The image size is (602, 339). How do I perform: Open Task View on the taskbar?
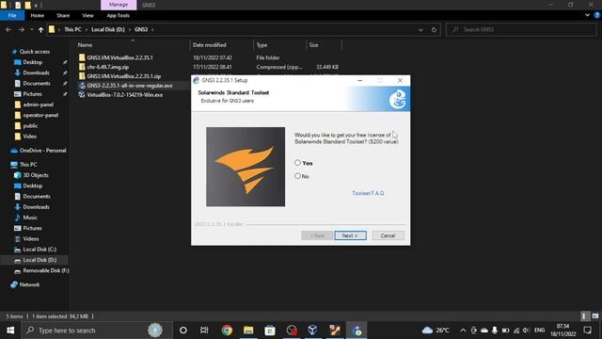click(x=204, y=331)
